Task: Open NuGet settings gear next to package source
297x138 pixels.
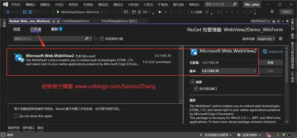Action: pos(281,39)
